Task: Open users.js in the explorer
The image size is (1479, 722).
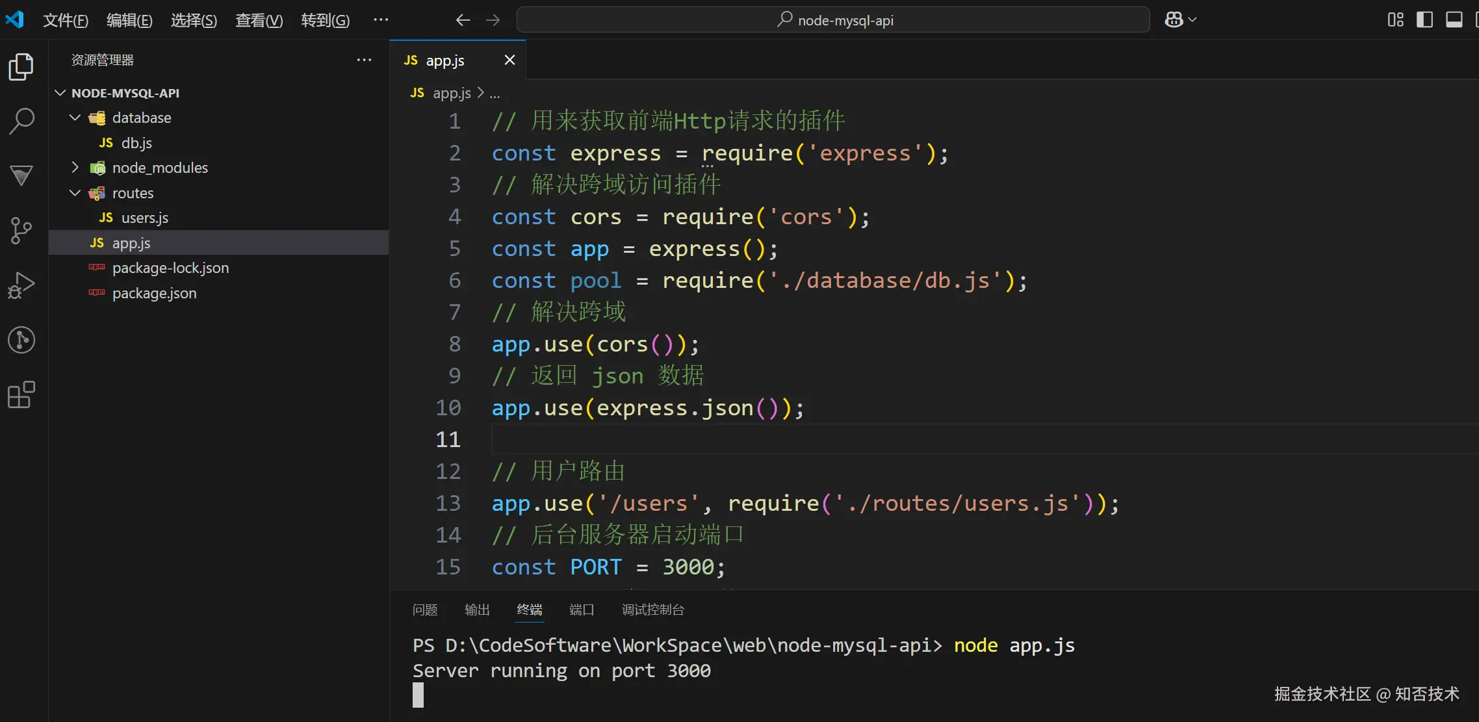Action: [144, 218]
